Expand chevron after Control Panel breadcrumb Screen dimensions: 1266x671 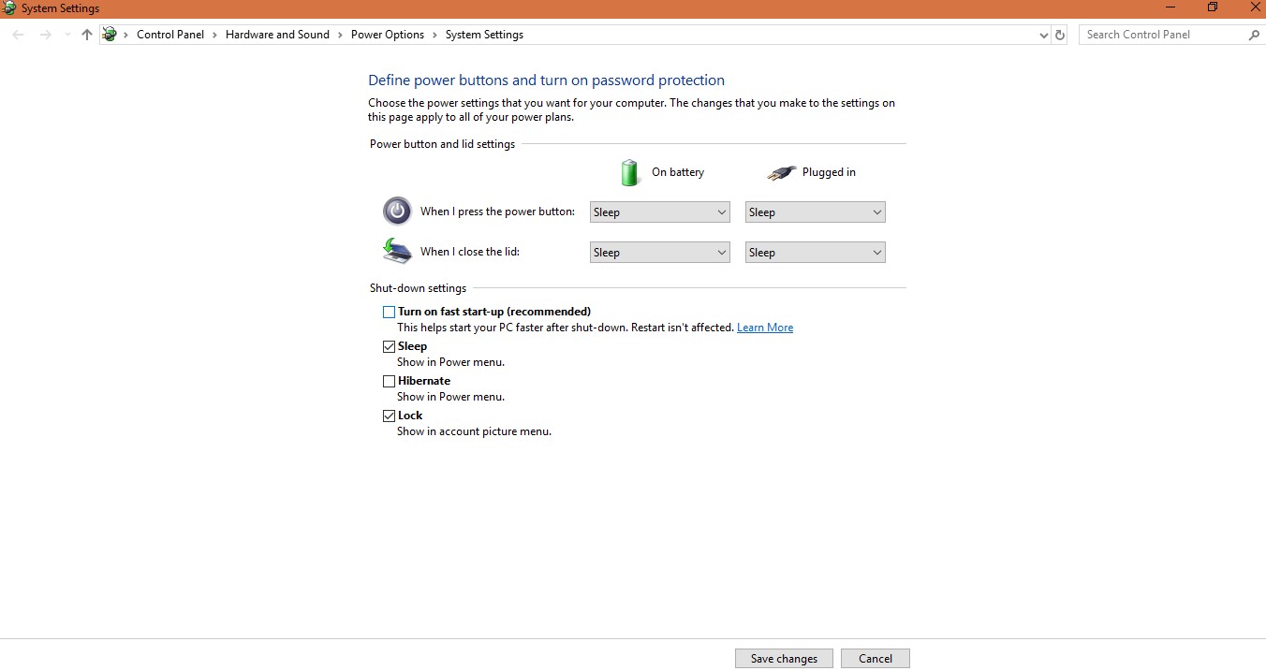click(214, 35)
